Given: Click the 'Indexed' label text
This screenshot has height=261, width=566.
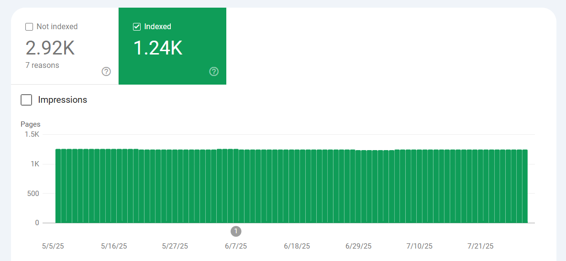Looking at the screenshot, I should pos(158,27).
